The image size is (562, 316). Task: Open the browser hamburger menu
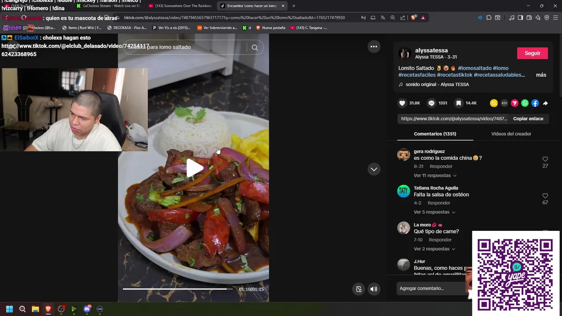pyautogui.click(x=555, y=18)
